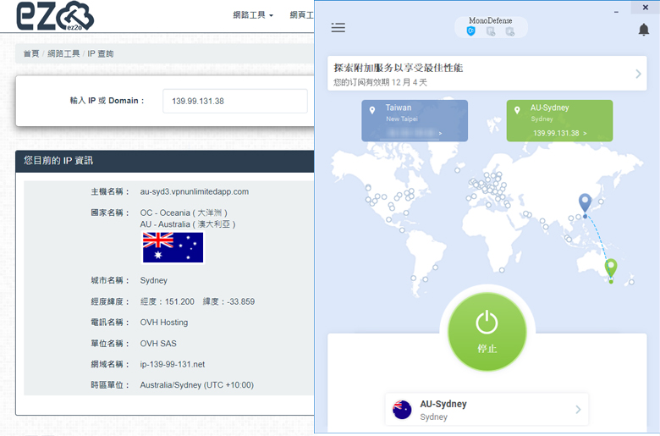Click the subscription validity text 12 月 4 天

pyautogui.click(x=410, y=82)
